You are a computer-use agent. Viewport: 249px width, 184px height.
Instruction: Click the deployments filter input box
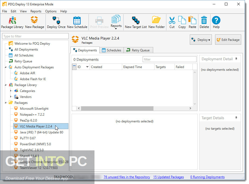[169, 59]
